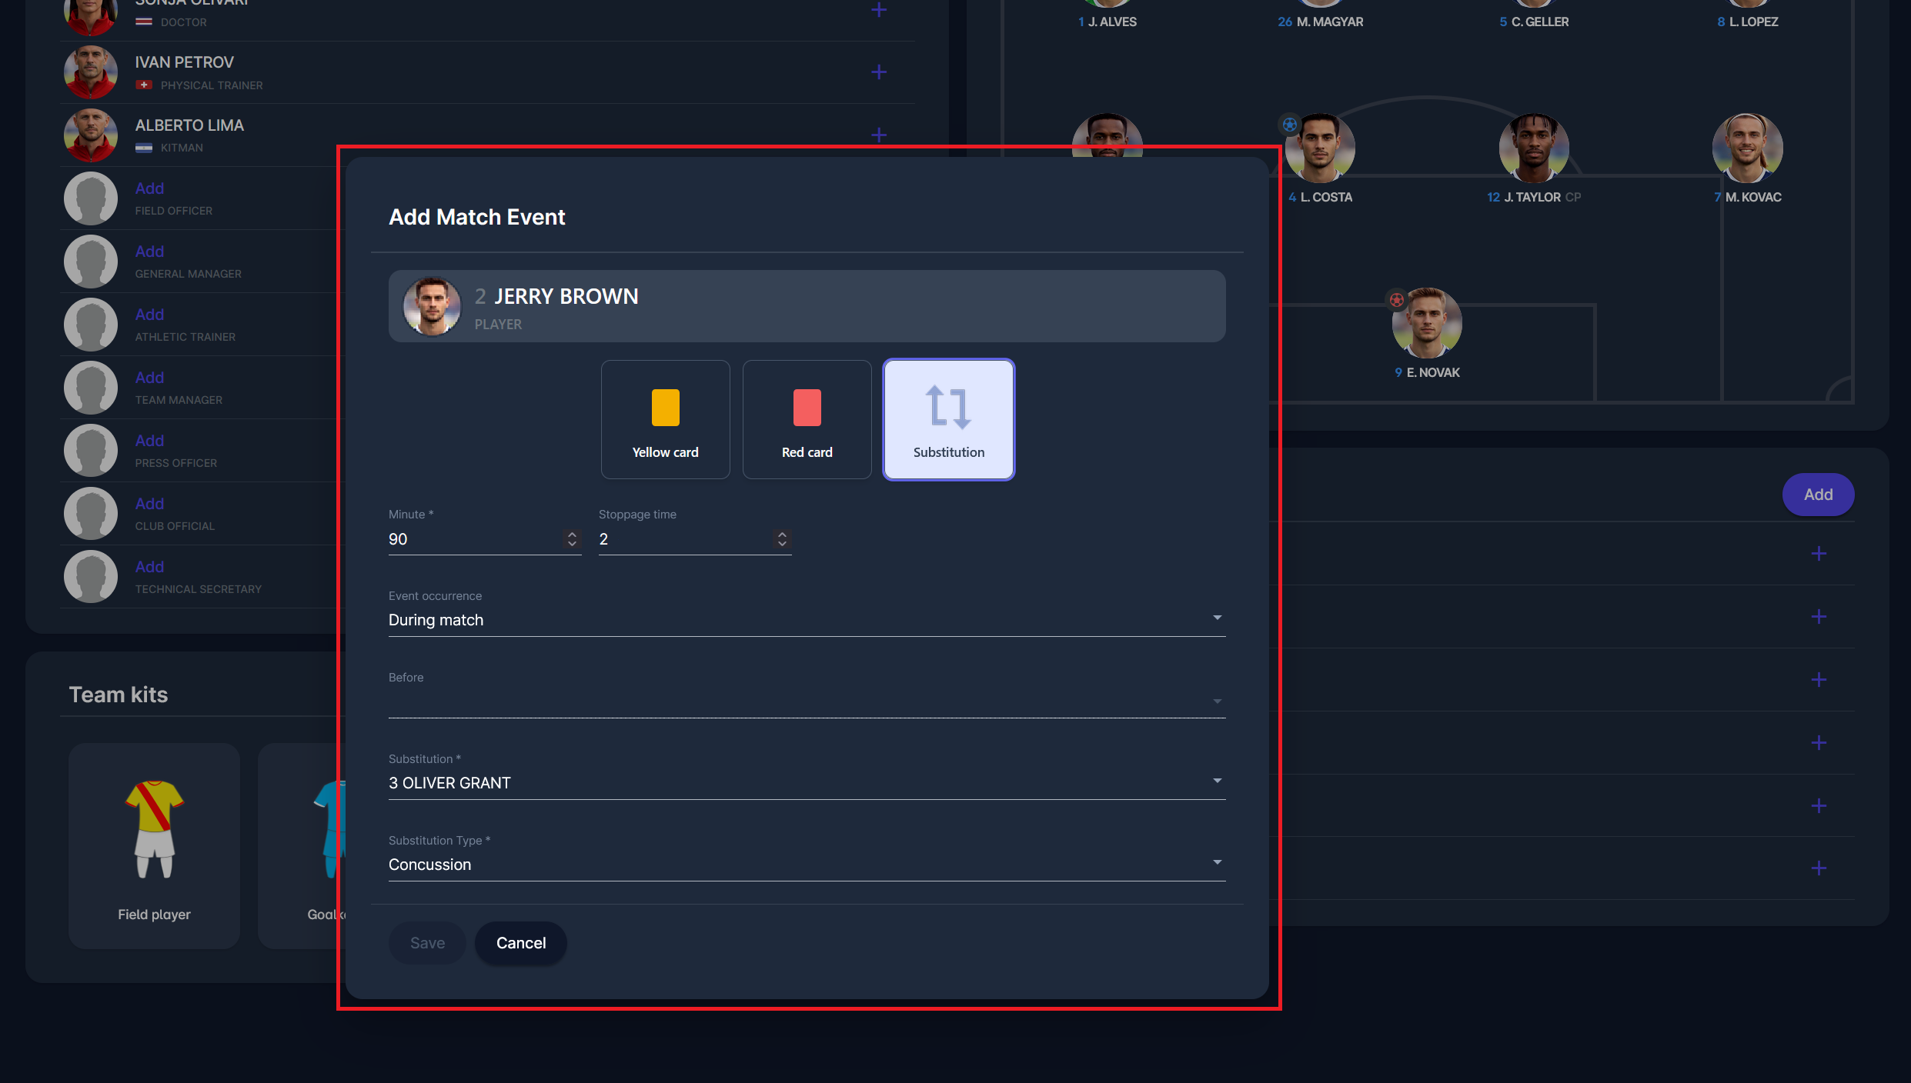The width and height of the screenshot is (1911, 1083).
Task: Click the plus icon beside Ivan Petrov
Action: (879, 72)
